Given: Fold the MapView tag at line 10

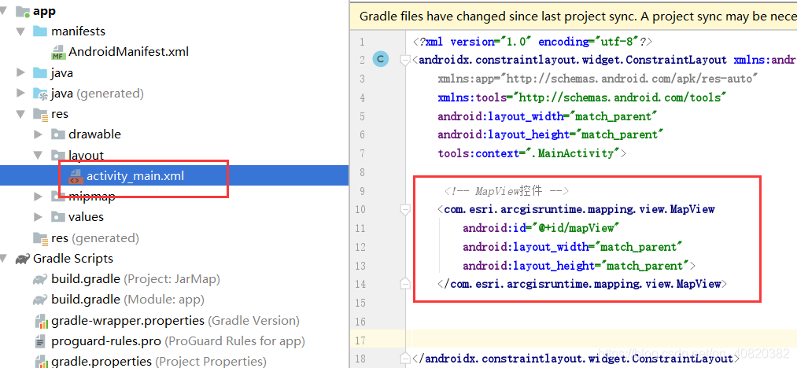Looking at the screenshot, I should click(405, 209).
